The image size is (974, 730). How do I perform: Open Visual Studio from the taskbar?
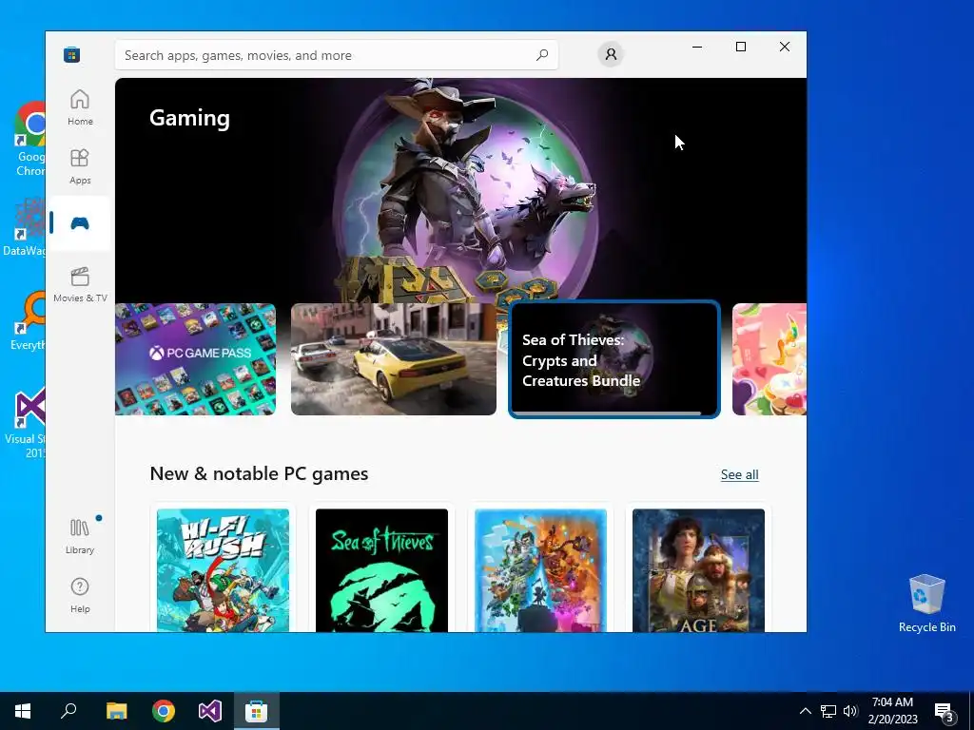(x=210, y=711)
